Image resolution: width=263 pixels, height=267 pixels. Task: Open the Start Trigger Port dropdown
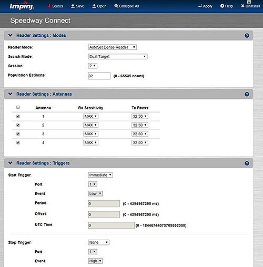(x=93, y=184)
